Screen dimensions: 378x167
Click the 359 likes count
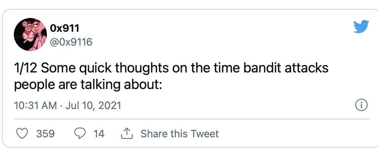45,134
